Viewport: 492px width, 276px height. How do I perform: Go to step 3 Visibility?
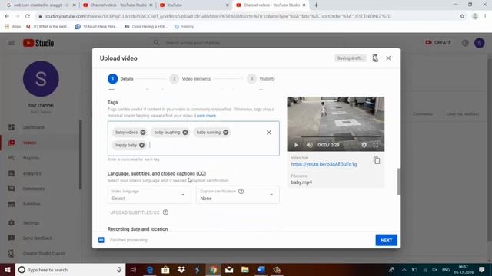click(x=261, y=79)
